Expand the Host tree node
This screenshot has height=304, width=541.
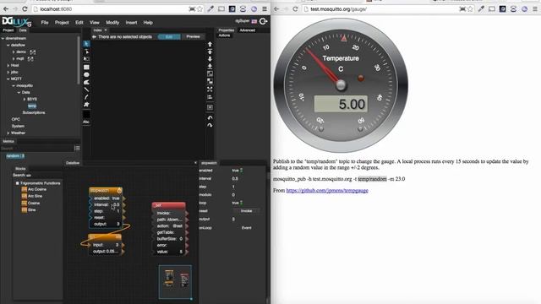(8, 65)
